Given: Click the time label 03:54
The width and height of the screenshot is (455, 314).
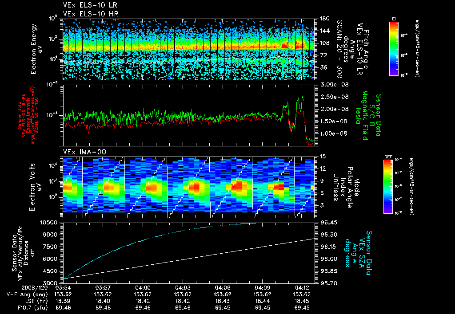Looking at the screenshot, I should click(63, 287).
